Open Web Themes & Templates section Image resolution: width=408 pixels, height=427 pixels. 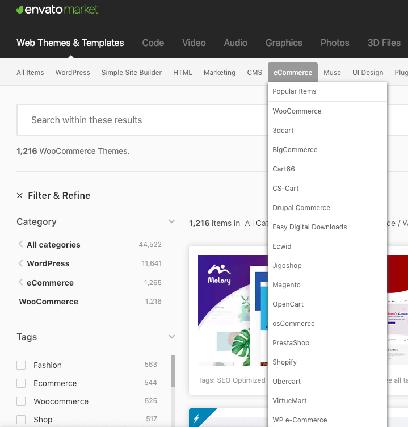(x=70, y=43)
